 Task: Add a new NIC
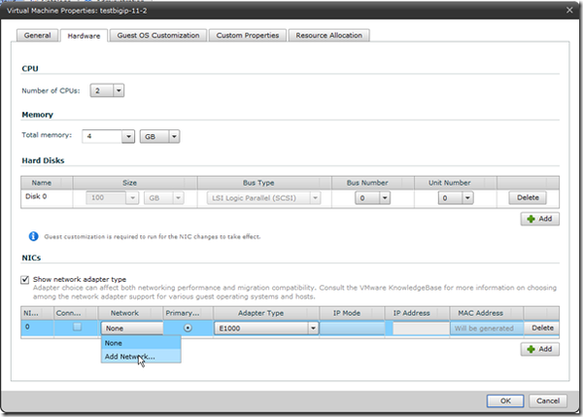539,349
